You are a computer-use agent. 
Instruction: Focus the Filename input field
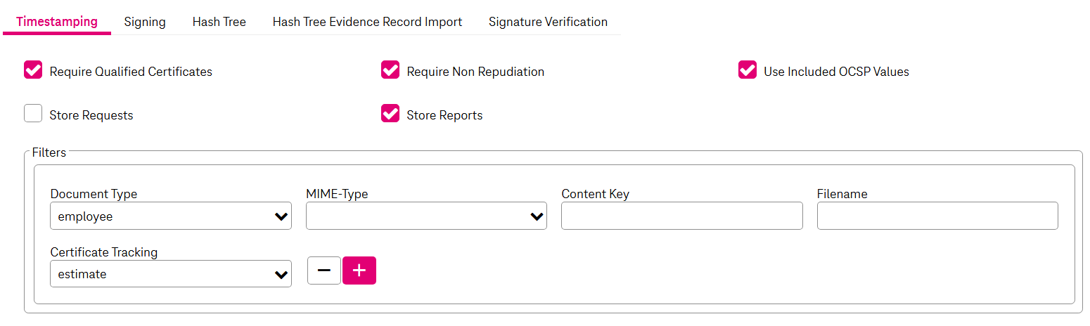[937, 216]
